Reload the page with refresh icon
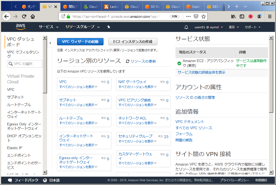The width and height of the screenshot is (276, 185). click(24, 16)
